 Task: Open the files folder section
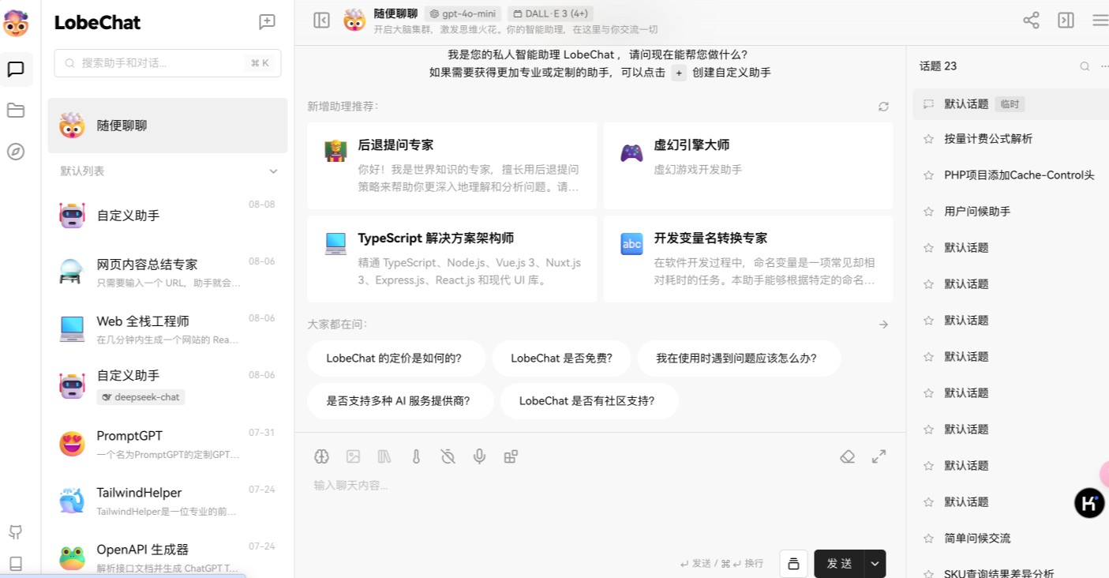click(16, 111)
